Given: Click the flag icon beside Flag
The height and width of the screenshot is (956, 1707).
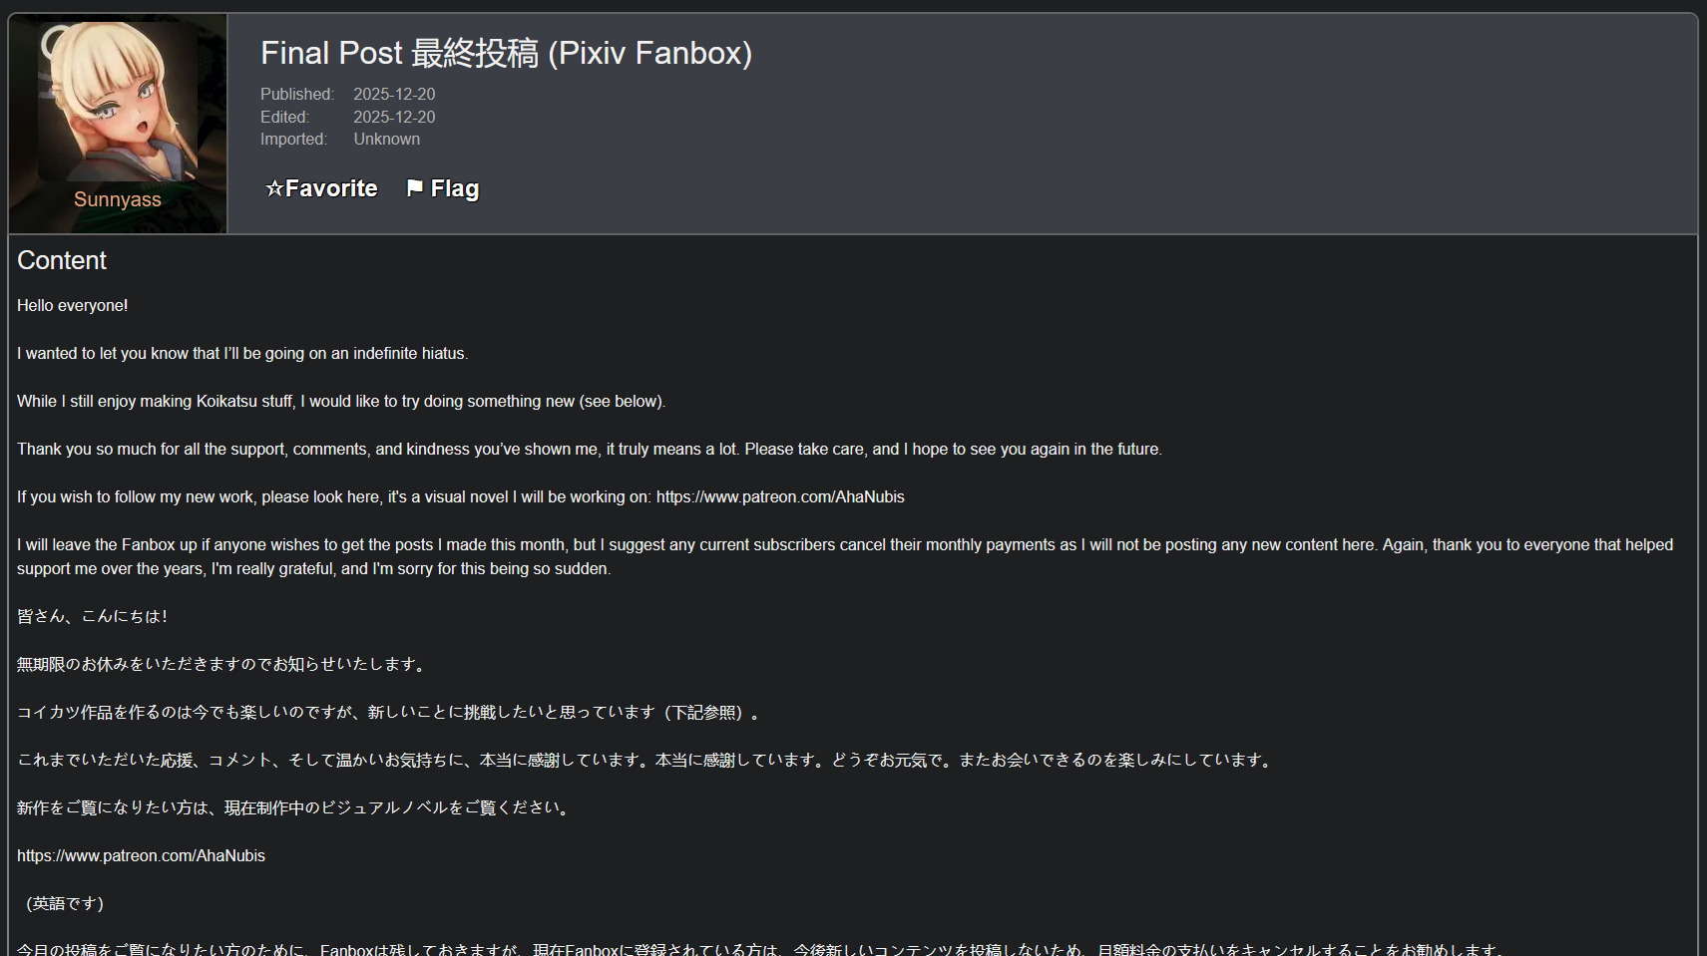Looking at the screenshot, I should coord(415,188).
